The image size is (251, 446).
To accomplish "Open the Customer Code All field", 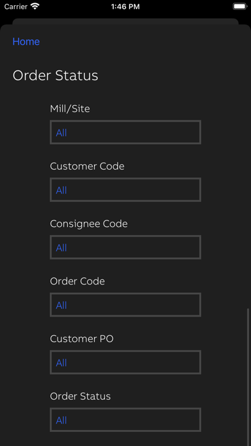I will click(125, 190).
